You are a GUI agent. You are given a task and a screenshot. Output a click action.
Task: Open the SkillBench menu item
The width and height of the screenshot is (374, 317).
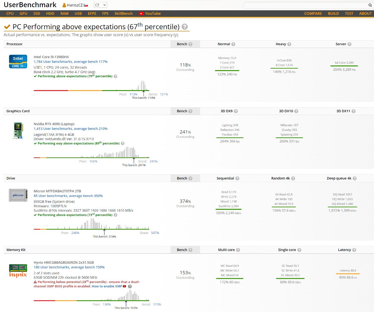click(123, 13)
